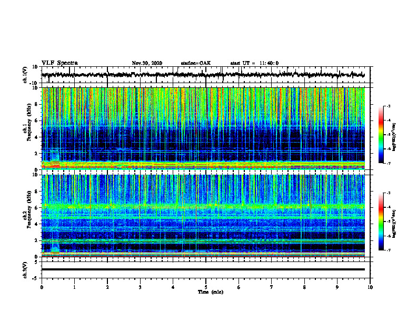
Task: Click the ch.2 color bar "-3" label
Action: [x=388, y=193]
